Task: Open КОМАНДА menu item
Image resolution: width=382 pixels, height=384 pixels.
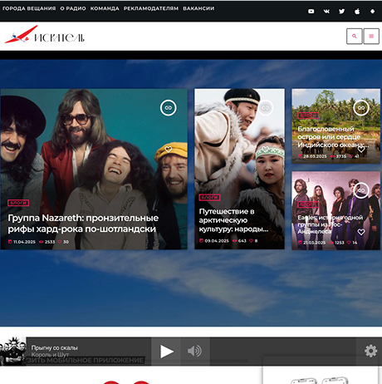Action: click(105, 8)
